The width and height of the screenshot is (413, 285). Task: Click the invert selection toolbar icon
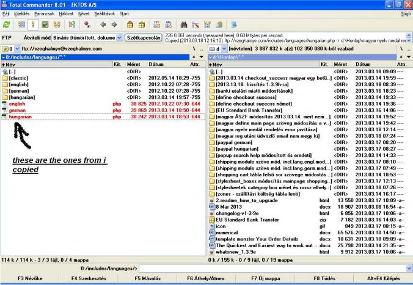tap(71, 25)
